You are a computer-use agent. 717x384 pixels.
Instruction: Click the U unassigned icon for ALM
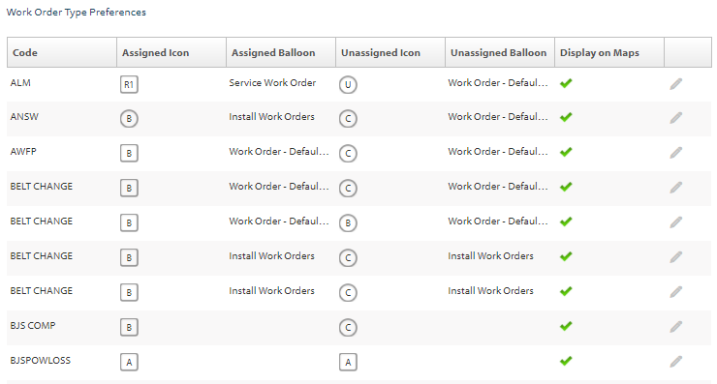click(x=348, y=85)
